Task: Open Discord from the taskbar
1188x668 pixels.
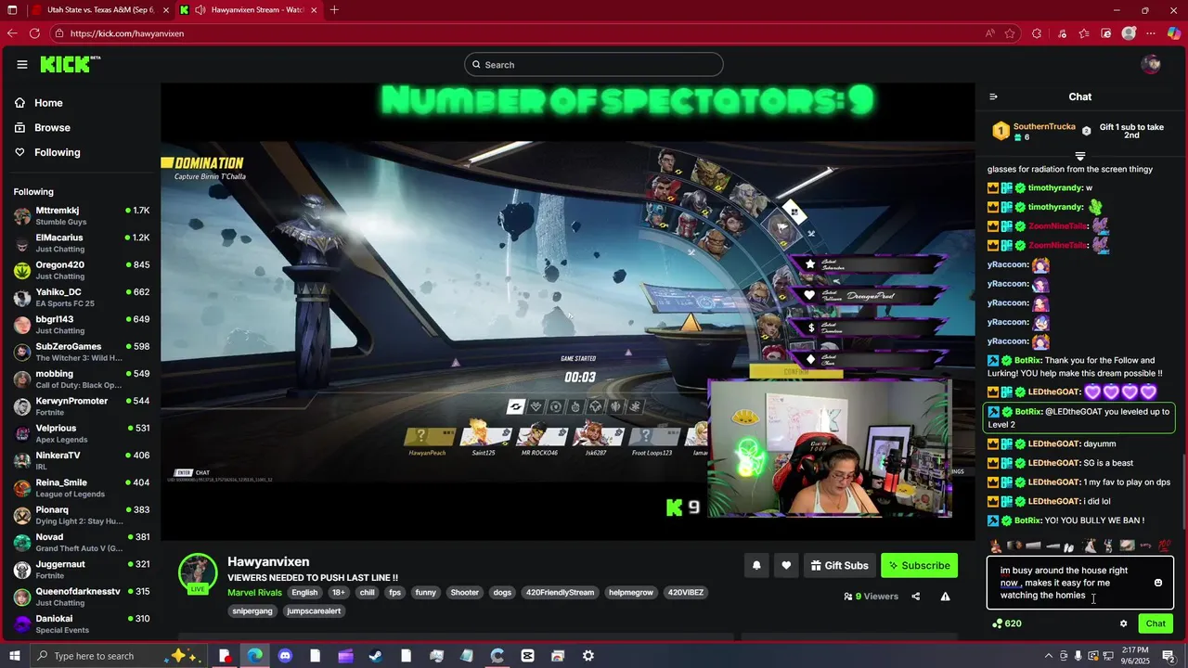Action: point(285,656)
